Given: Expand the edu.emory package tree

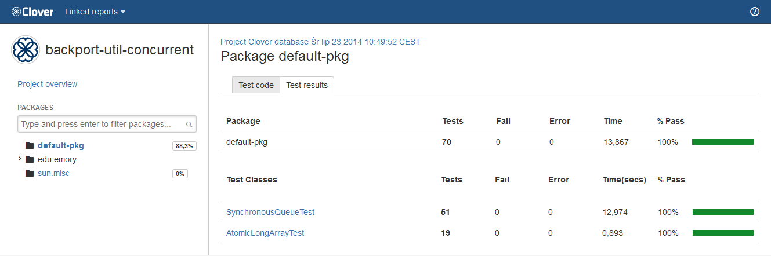Looking at the screenshot, I should [x=20, y=159].
